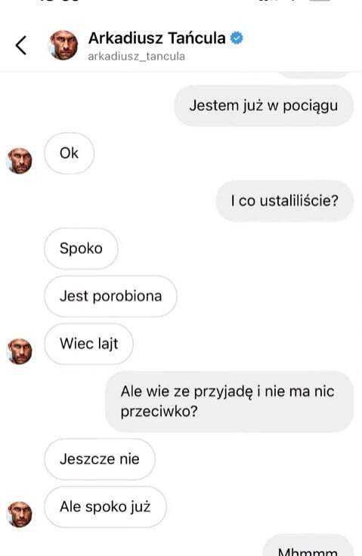362x556 pixels.
Task: Select the 'Jeszcze nie' message bubble
Action: [100, 459]
